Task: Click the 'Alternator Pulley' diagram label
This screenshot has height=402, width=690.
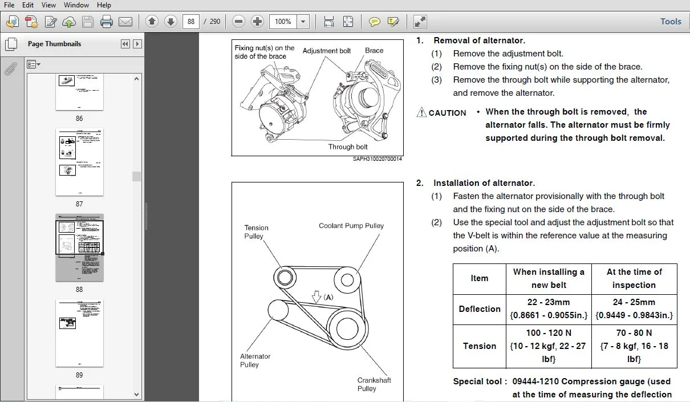Action: (x=255, y=360)
